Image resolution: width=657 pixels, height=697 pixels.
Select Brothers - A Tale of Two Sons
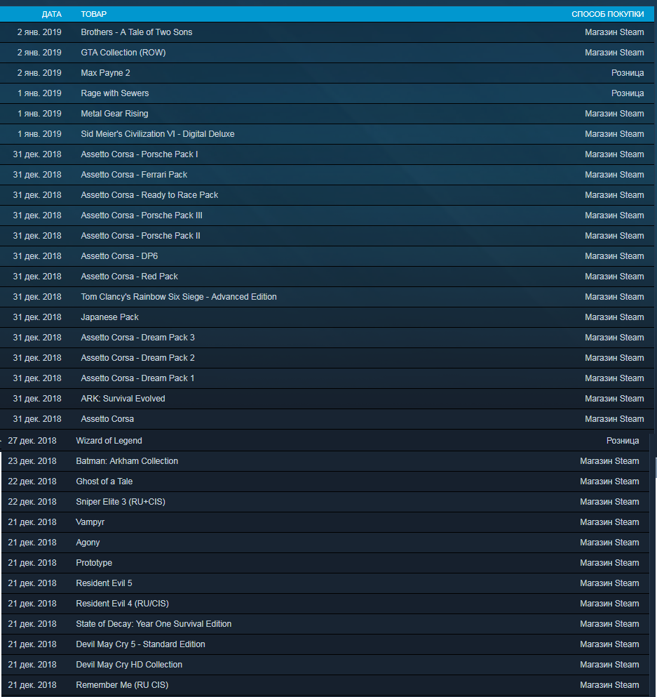(136, 32)
